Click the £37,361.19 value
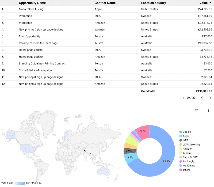 point(205,16)
